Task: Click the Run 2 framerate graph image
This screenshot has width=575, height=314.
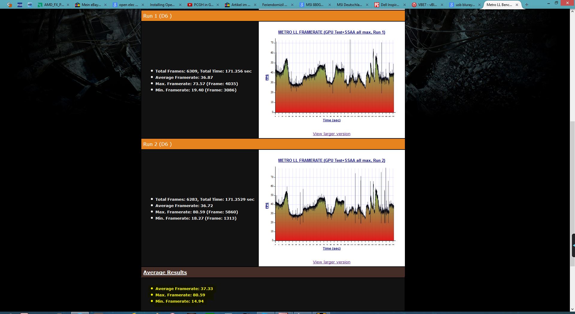Action: [332, 205]
